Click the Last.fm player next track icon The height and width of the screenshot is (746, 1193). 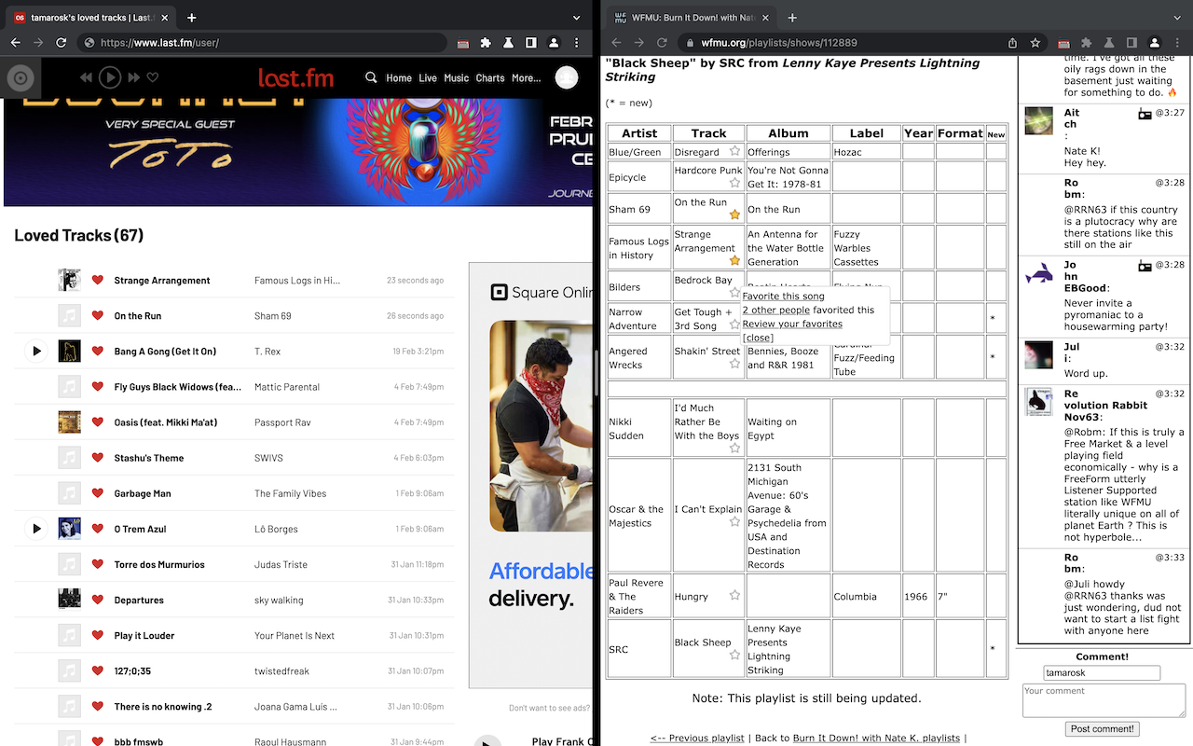pyautogui.click(x=133, y=77)
